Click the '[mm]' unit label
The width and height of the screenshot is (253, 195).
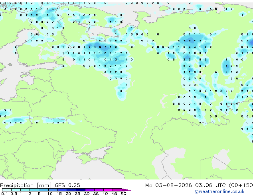(44, 185)
